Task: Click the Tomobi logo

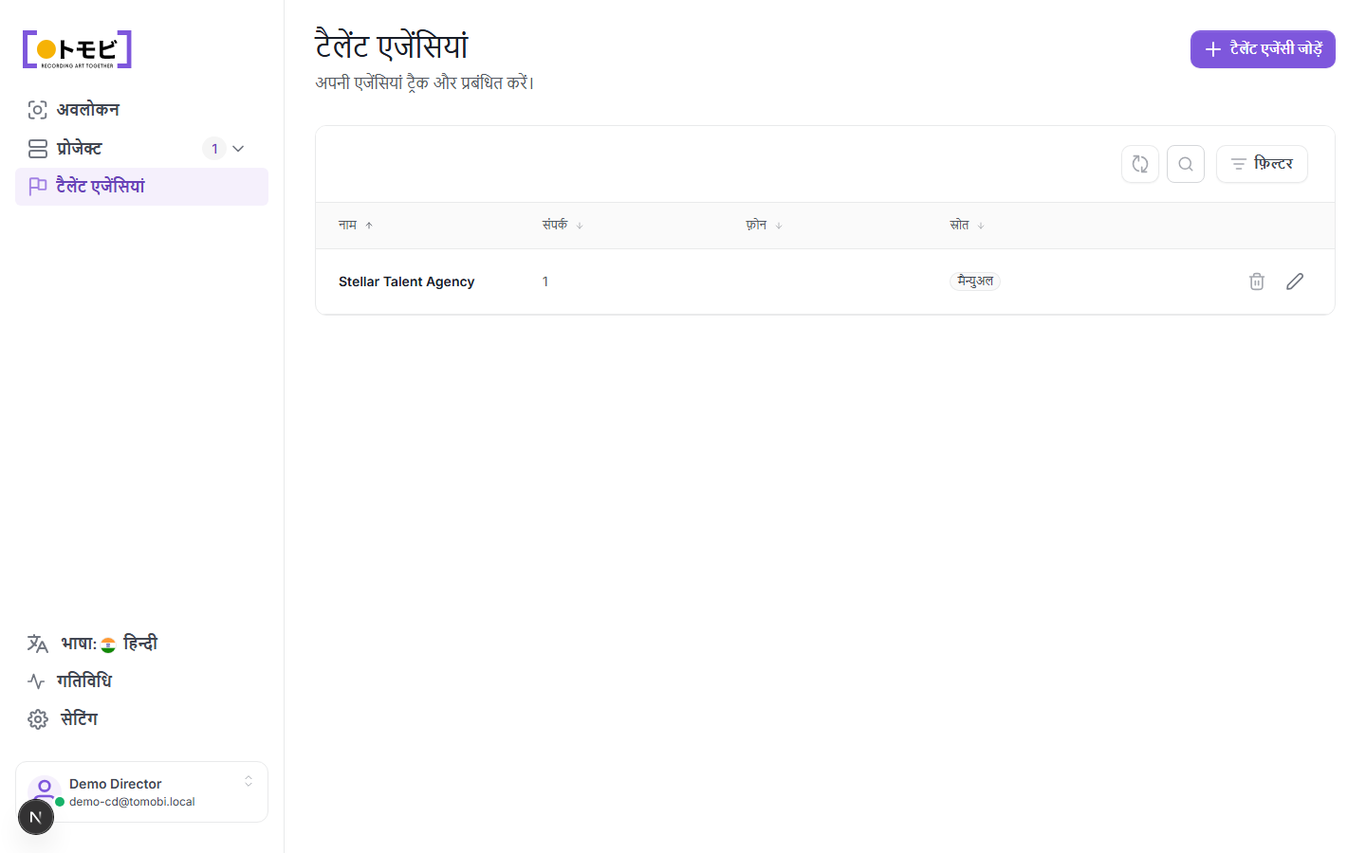Action: [77, 49]
